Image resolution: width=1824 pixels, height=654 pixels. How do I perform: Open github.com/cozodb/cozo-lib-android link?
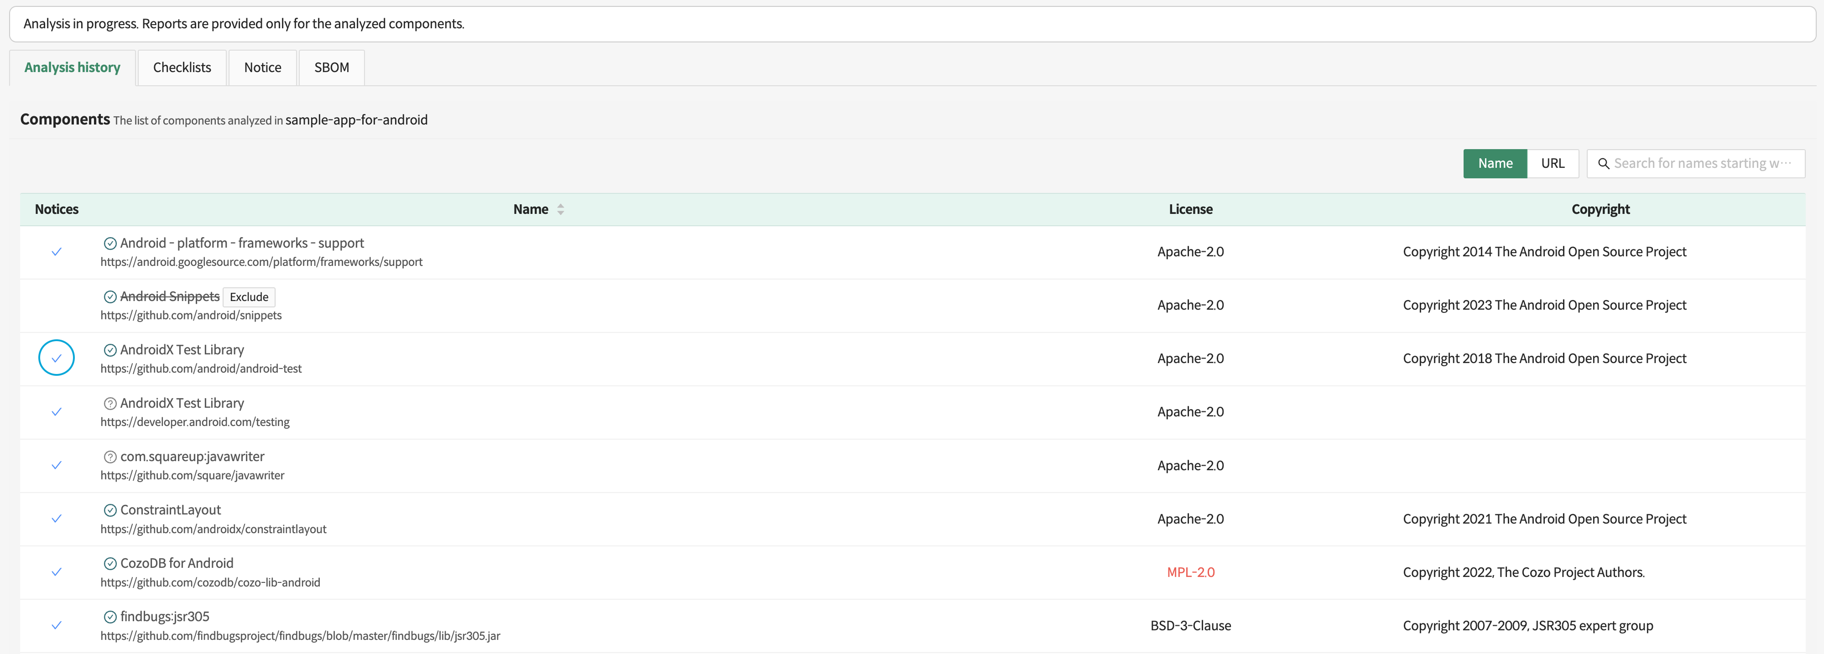[x=210, y=582]
